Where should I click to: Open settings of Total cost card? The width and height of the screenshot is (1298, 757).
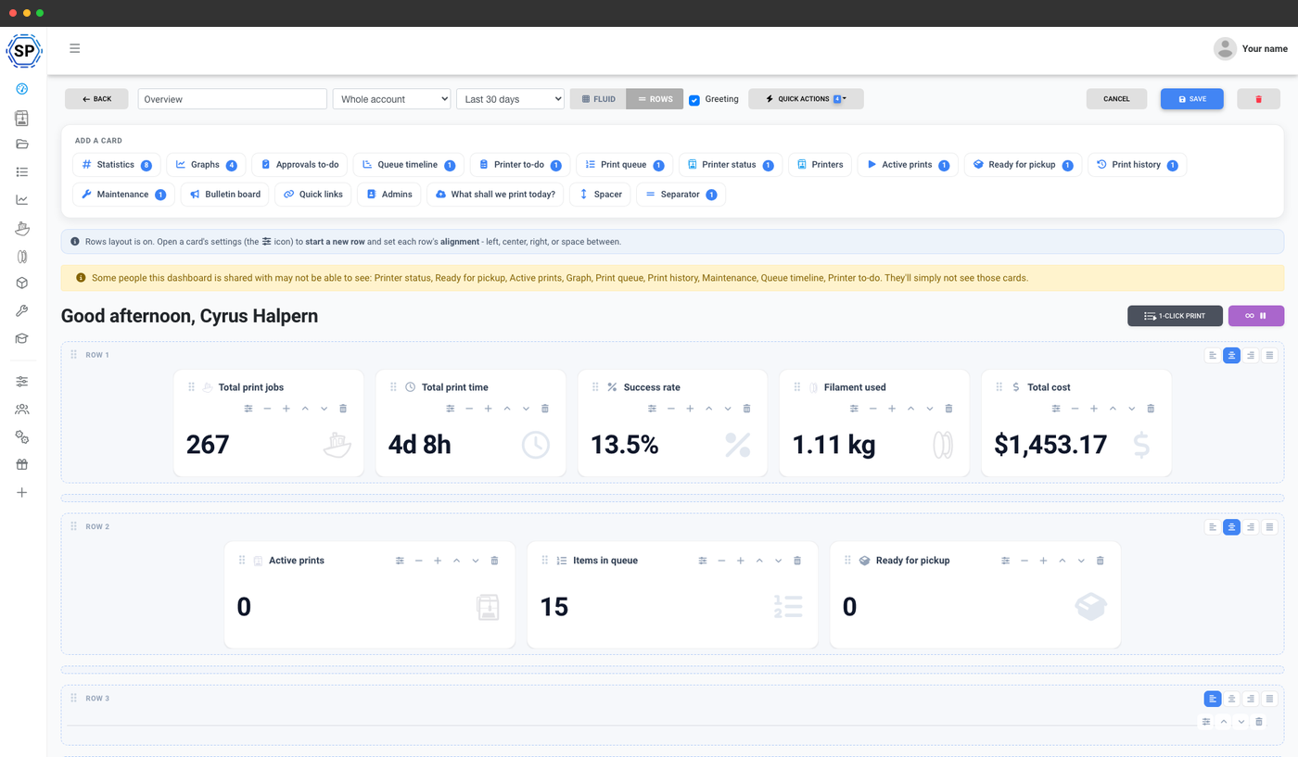(x=1056, y=409)
